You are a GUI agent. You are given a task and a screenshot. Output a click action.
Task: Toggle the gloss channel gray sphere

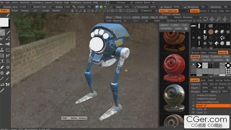[x=106, y=7]
